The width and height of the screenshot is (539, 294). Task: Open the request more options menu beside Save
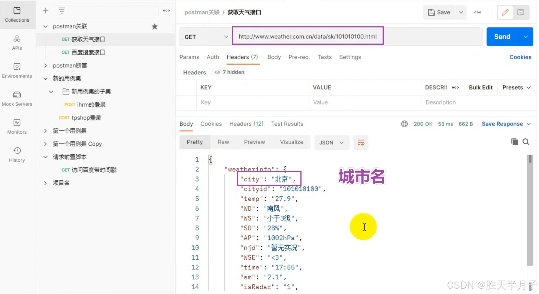point(478,12)
